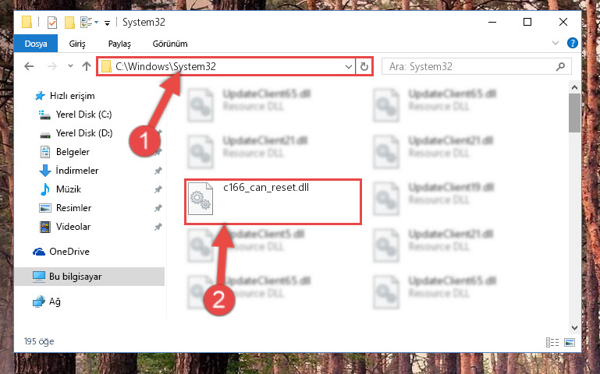The height and width of the screenshot is (374, 600).
Task: Expand the address bar history dropdown
Action: coord(349,66)
